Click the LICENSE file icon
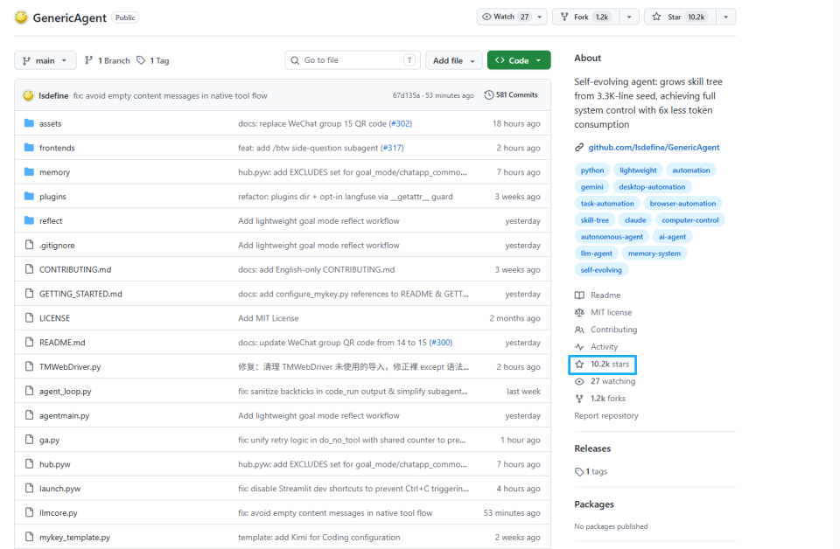This screenshot has height=549, width=840. pos(30,318)
